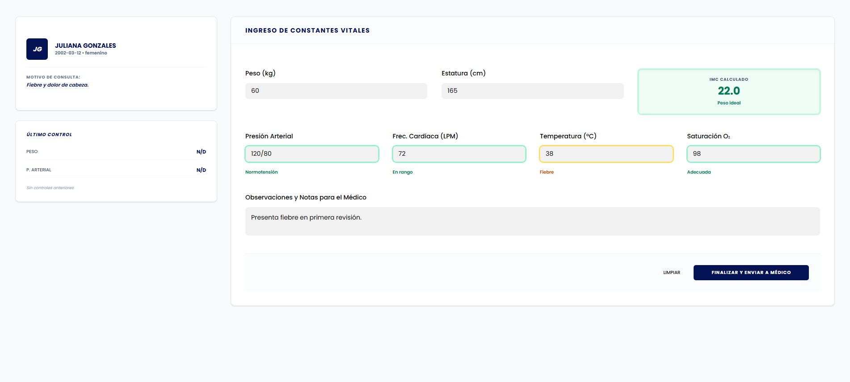This screenshot has width=850, height=382.
Task: Click the Saturación O₂ field showing 98
Action: (x=753, y=154)
